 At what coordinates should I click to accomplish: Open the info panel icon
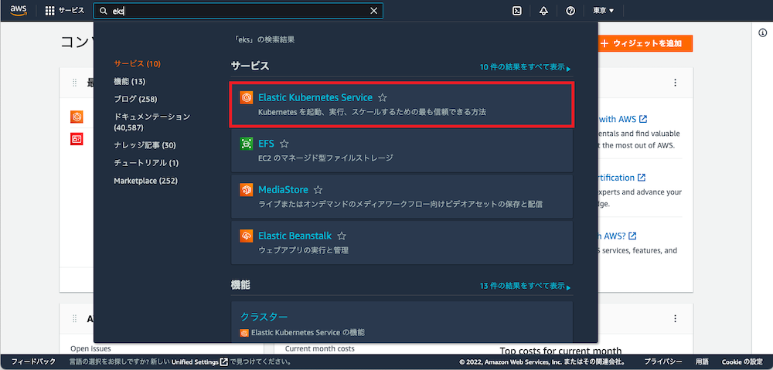pos(761,32)
